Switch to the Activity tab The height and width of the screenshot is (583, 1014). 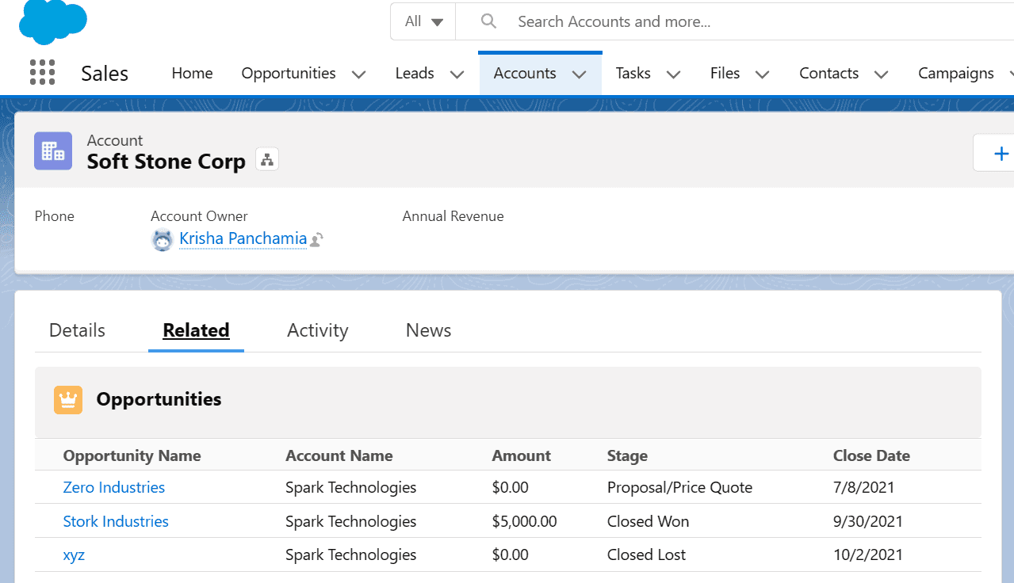coord(317,330)
